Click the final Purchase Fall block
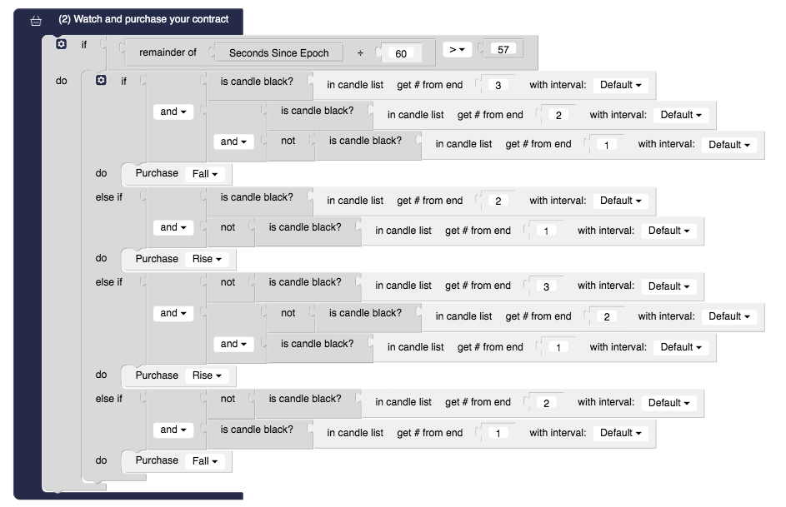The width and height of the screenshot is (786, 507). [x=155, y=460]
